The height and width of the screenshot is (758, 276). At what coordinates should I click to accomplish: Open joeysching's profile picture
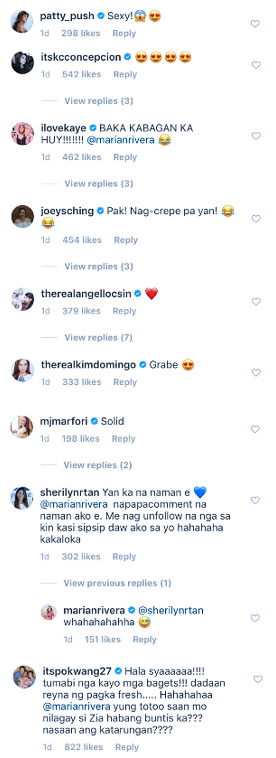[23, 216]
